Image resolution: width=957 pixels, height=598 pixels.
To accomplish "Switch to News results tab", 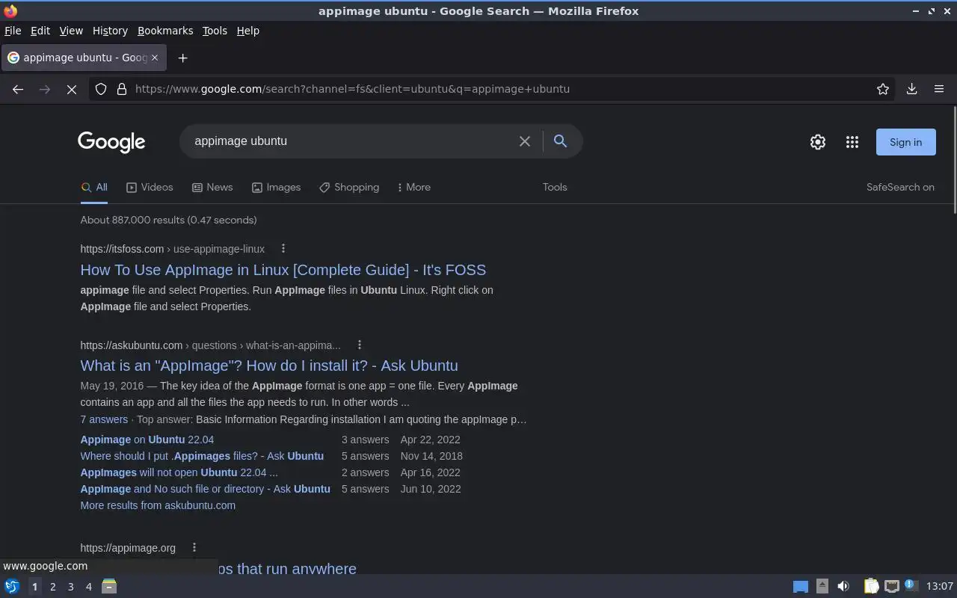I will 212,187.
